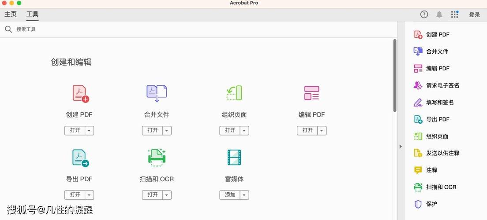This screenshot has height=220, width=487.
Task: Click 创建 PDF label in right sidebar
Action: point(438,35)
